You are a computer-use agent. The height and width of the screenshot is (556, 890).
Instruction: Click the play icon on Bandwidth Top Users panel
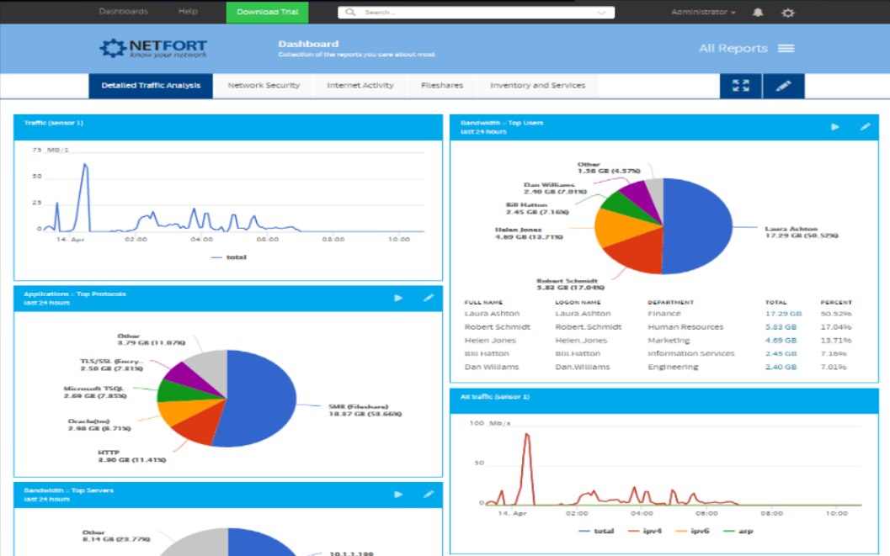point(834,126)
